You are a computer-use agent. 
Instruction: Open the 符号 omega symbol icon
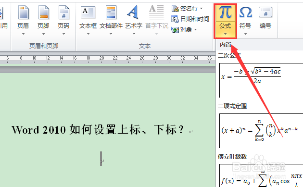click(245, 12)
